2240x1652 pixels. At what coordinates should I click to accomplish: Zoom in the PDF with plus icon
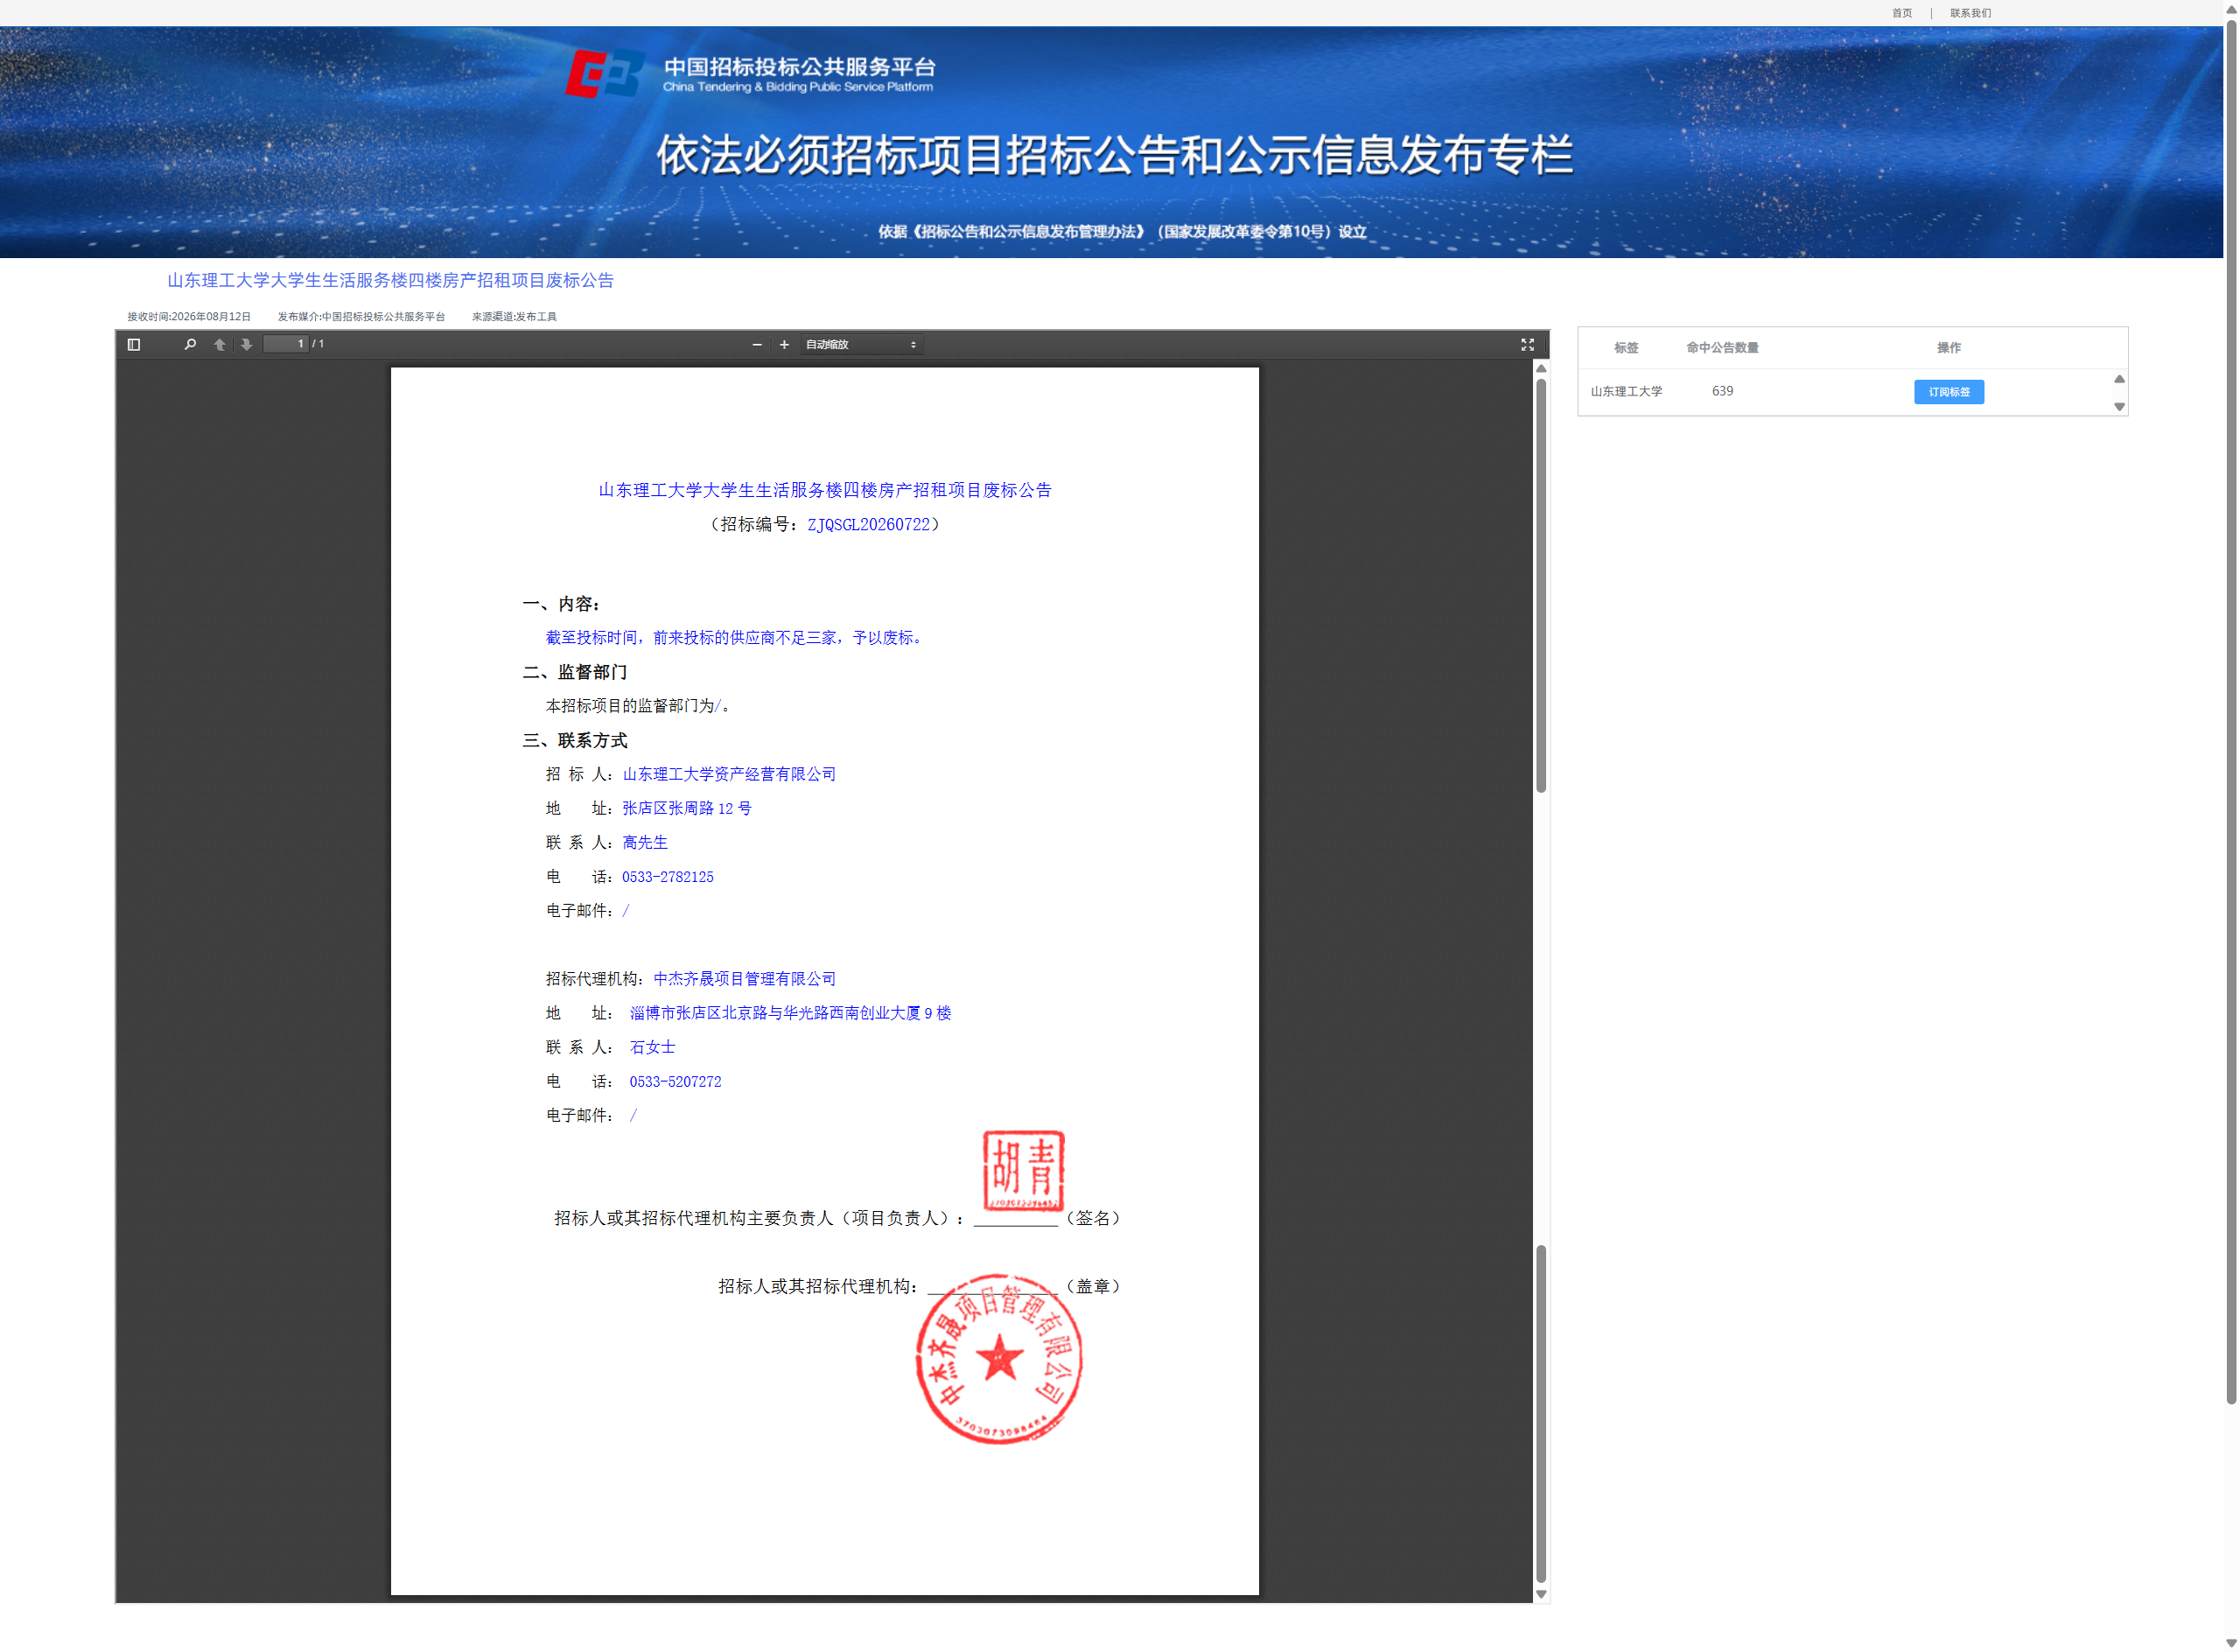[784, 345]
